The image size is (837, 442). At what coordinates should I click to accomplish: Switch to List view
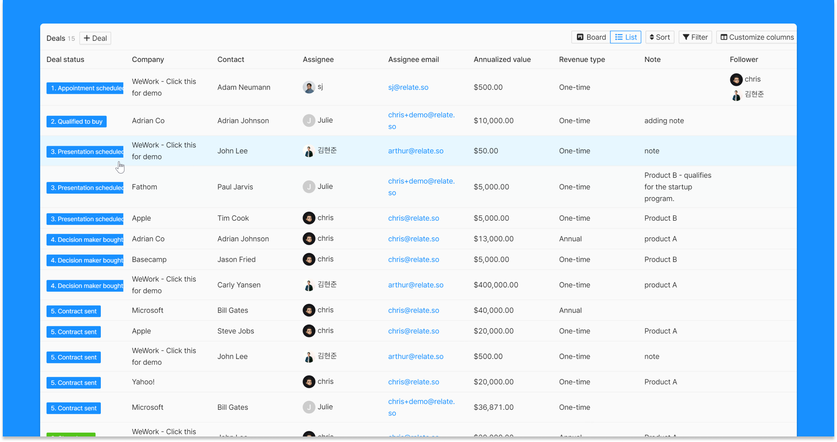tap(626, 37)
